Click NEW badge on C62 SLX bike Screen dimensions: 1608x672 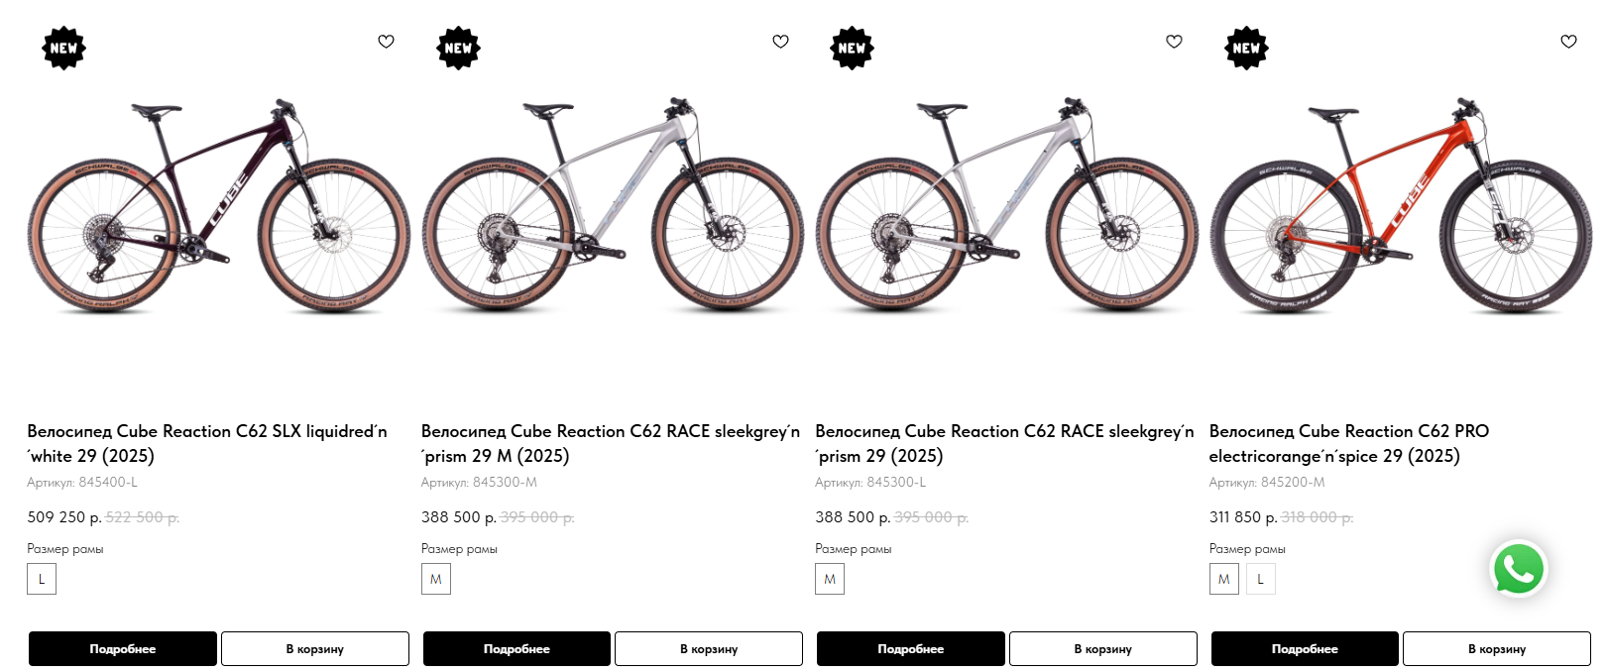[64, 48]
